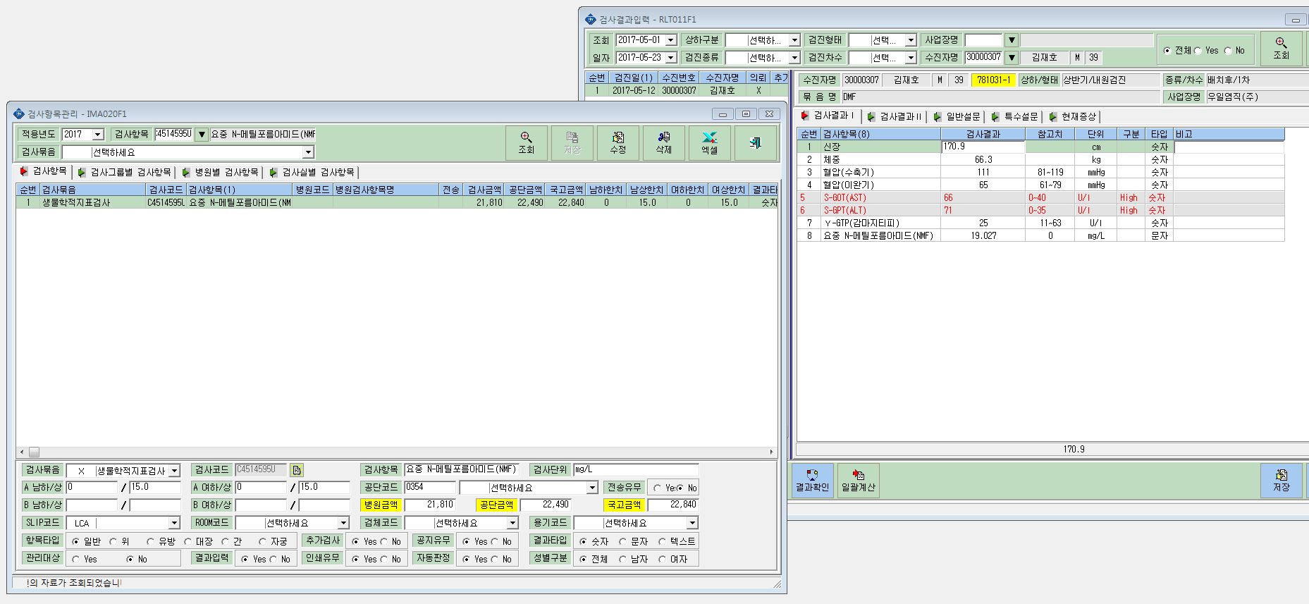Click the 병원금액 input showing 21,810
The width and height of the screenshot is (1309, 604).
[x=430, y=505]
